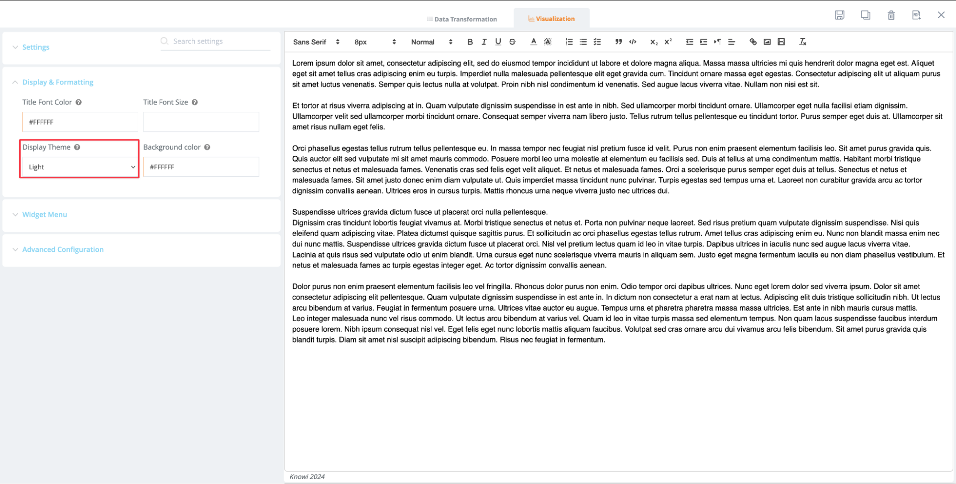956x484 pixels.
Task: Open the Display Theme help tooltip
Action: (x=77, y=147)
